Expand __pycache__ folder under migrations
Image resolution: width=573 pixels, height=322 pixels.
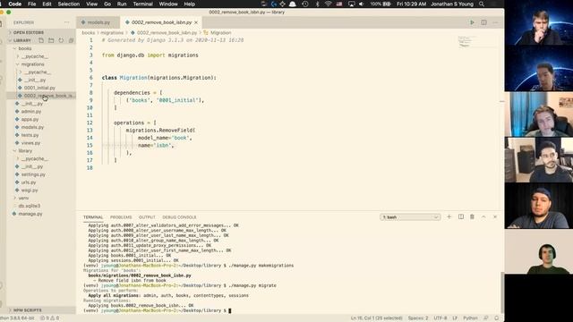pyautogui.click(x=38, y=72)
